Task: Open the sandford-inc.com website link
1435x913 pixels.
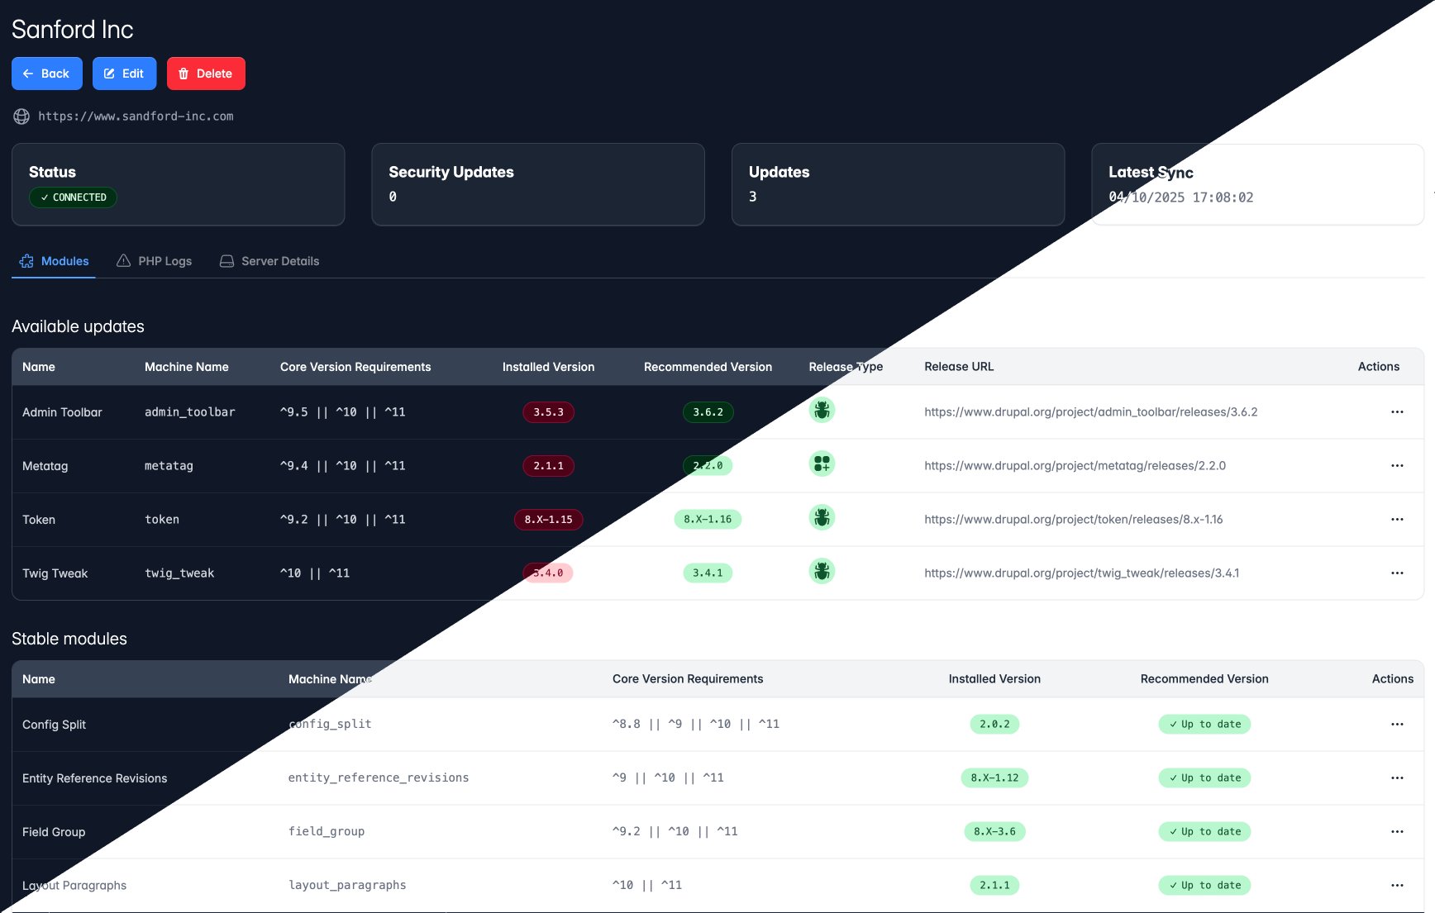Action: [x=136, y=117]
